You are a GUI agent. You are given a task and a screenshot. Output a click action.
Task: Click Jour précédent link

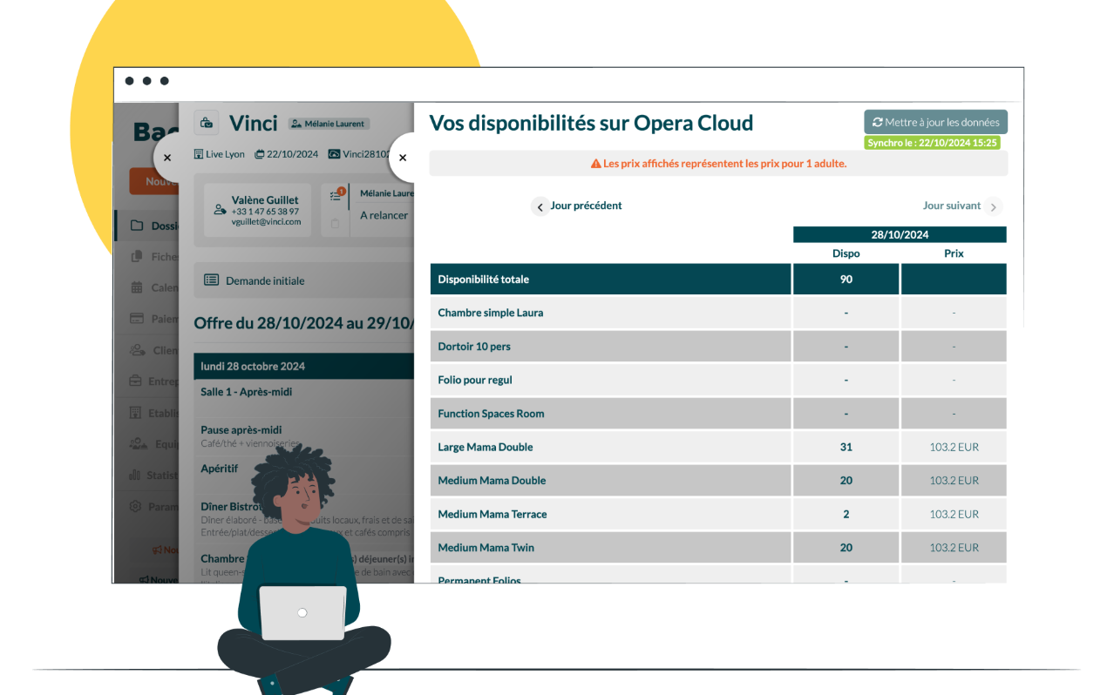pyautogui.click(x=586, y=206)
